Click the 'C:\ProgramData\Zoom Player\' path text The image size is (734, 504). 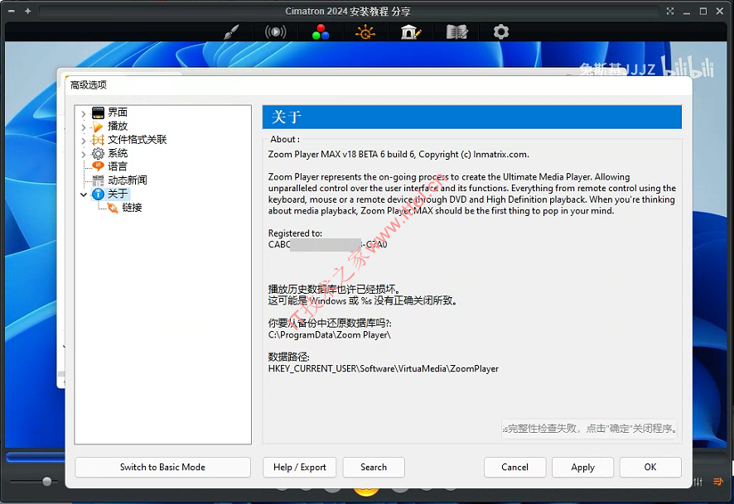[x=329, y=334]
